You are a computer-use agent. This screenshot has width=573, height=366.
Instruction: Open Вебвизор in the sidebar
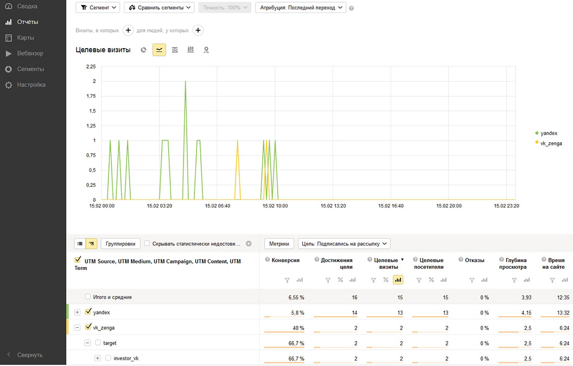tap(30, 53)
